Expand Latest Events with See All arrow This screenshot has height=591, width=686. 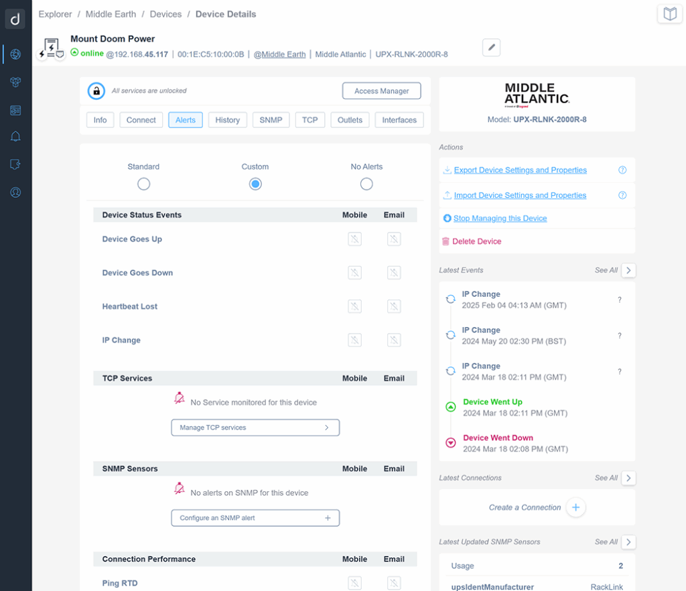coord(628,270)
